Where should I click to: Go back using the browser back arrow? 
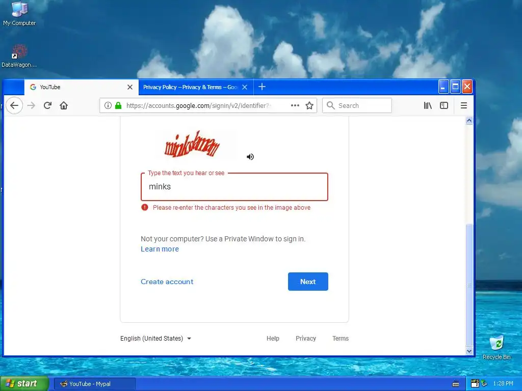pyautogui.click(x=14, y=105)
